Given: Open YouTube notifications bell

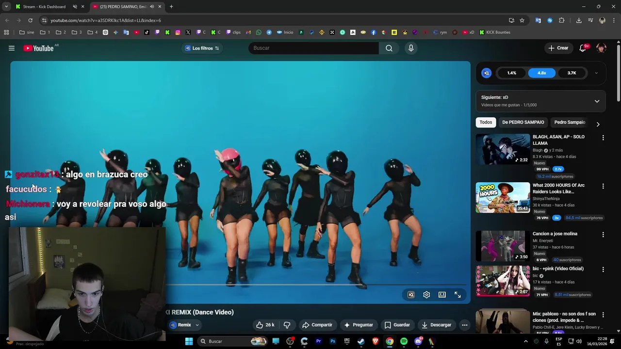Looking at the screenshot, I should pos(583,48).
